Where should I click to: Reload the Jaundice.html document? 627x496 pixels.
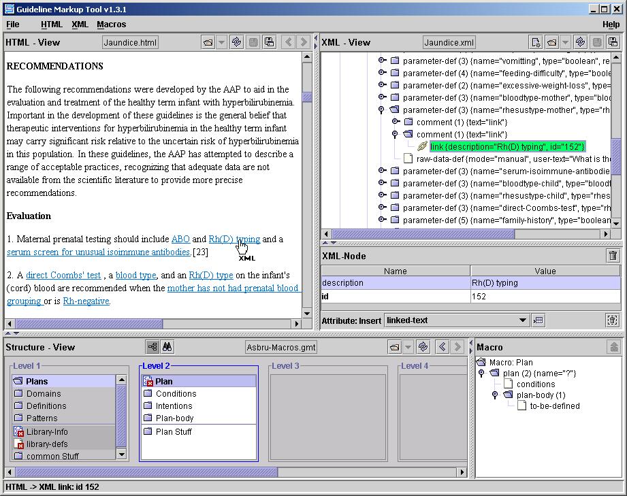point(237,42)
